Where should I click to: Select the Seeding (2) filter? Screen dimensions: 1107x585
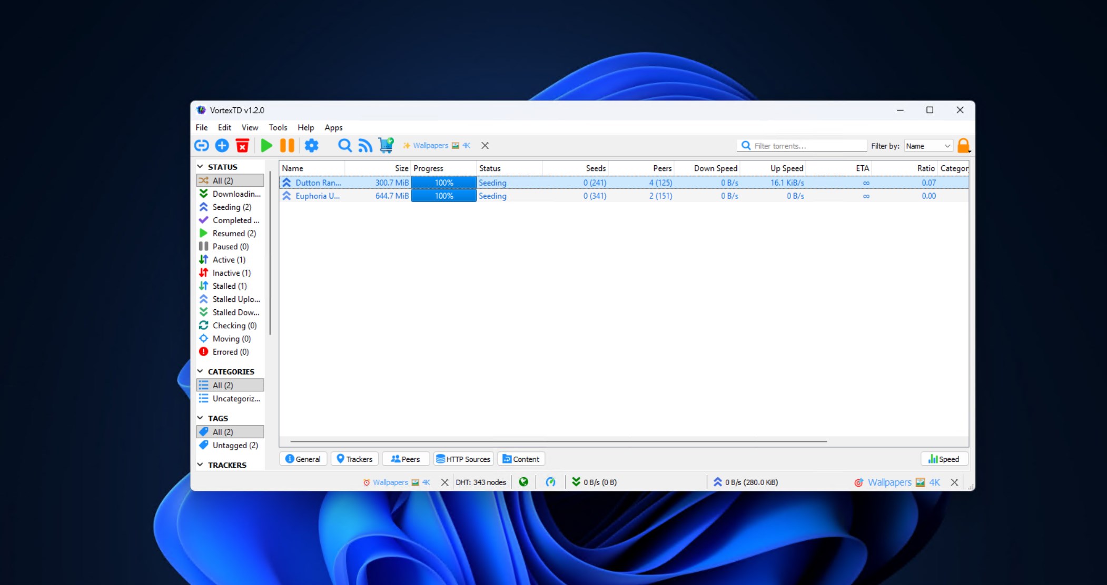(230, 207)
